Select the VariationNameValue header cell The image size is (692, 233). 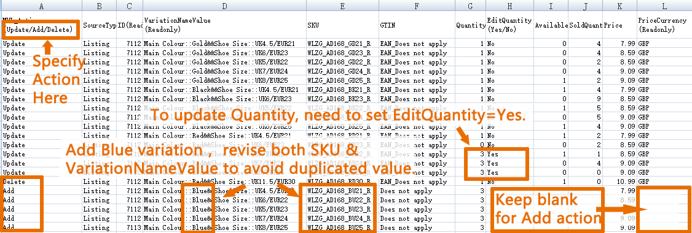(224, 25)
